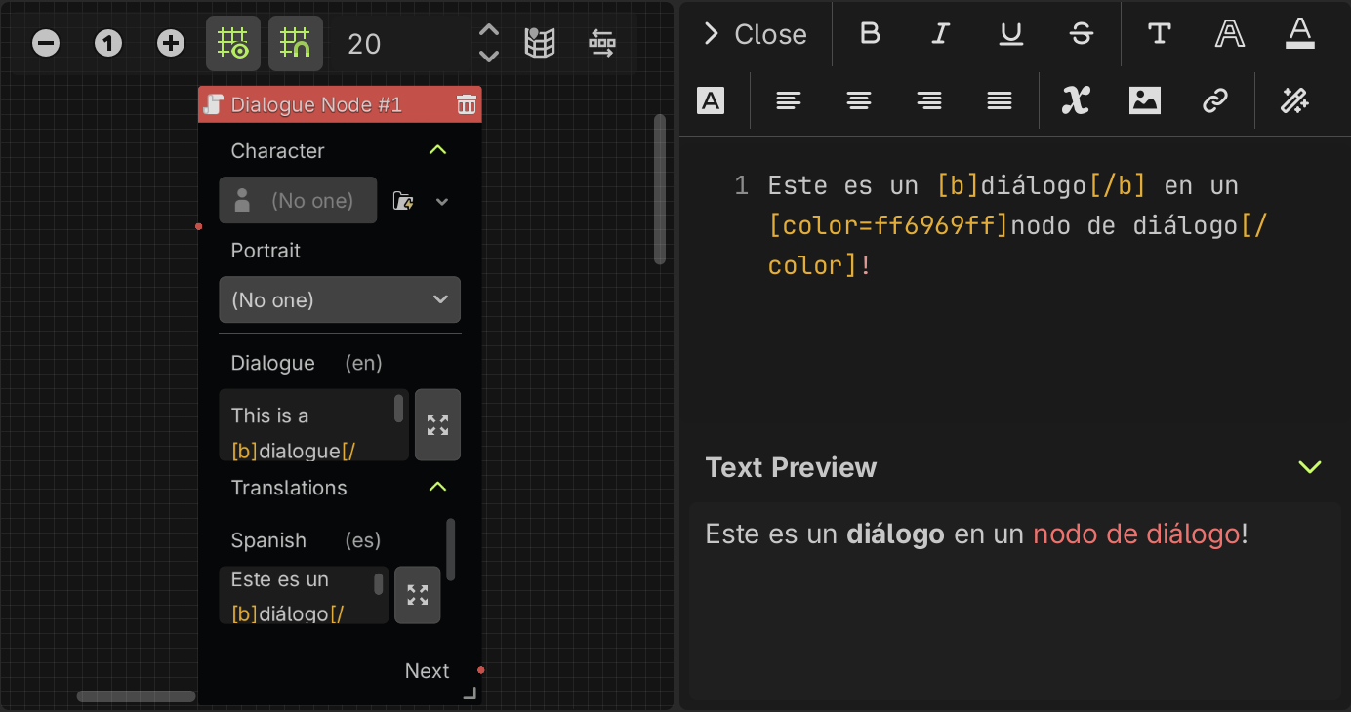Screen dimensions: 1351x712
Task: Delete Dialogue Node #1 via trash icon
Action: pyautogui.click(x=467, y=104)
